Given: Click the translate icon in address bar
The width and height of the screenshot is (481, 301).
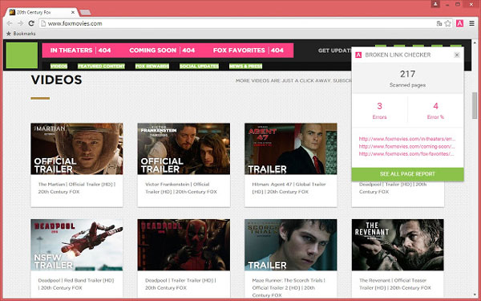Looking at the screenshot, I should click(439, 23).
